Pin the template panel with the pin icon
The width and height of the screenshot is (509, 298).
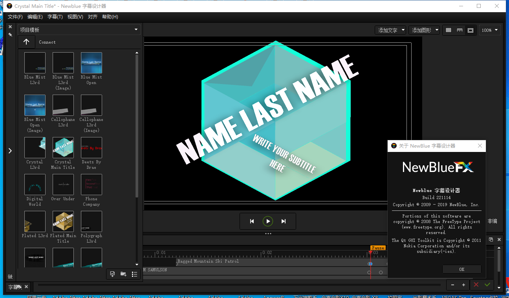[10, 35]
